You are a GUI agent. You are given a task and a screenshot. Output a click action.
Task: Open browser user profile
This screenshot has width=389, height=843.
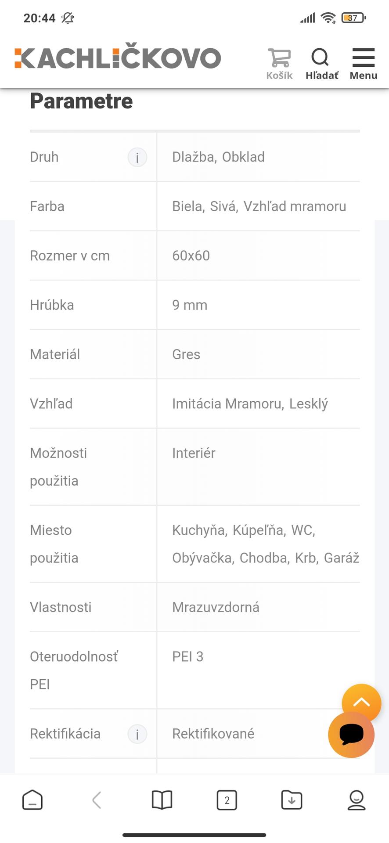356,800
